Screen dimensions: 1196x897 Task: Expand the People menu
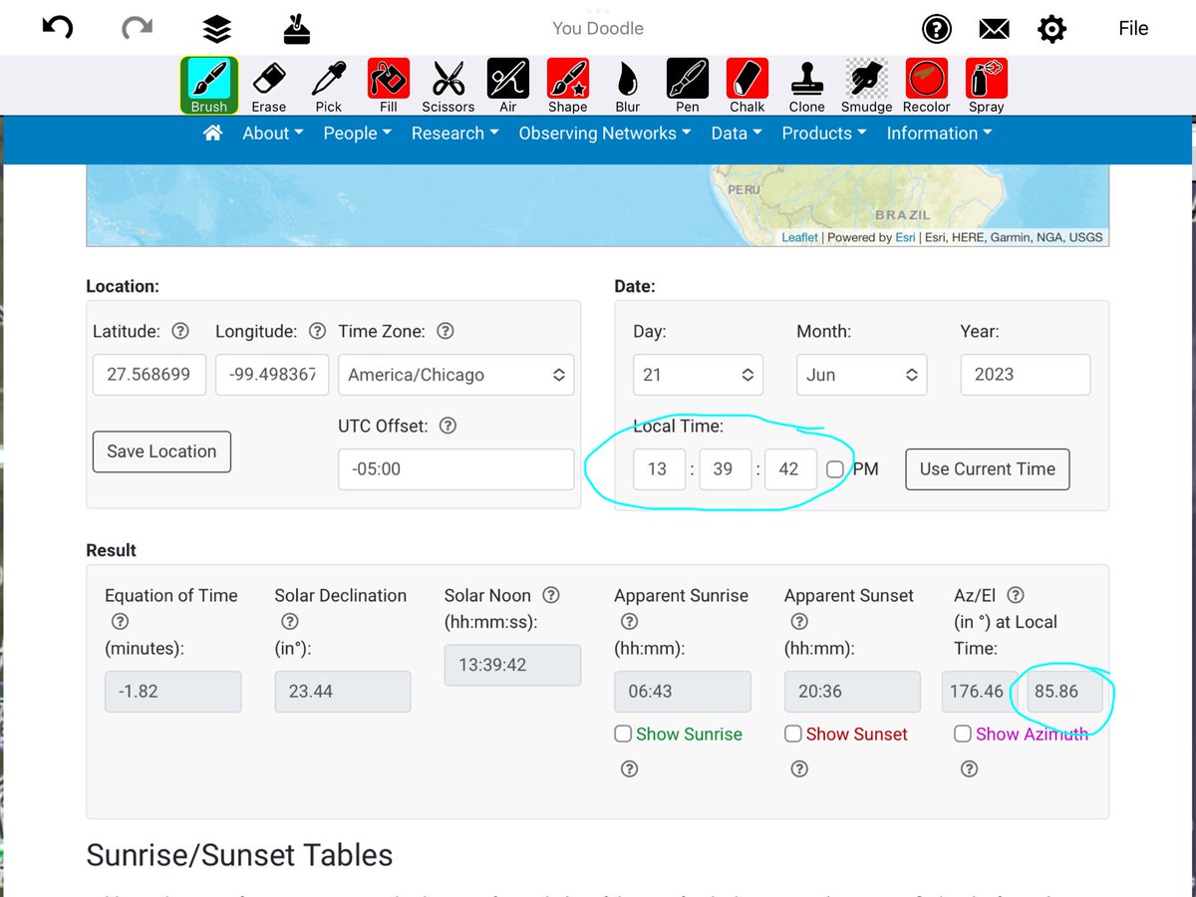pos(358,134)
